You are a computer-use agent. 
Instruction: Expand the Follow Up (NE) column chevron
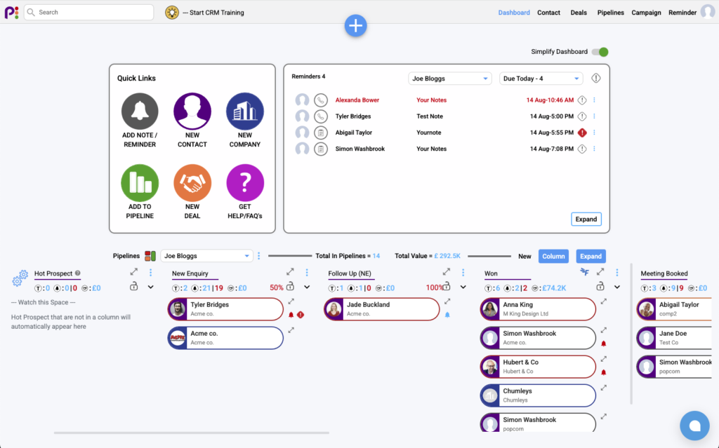463,287
